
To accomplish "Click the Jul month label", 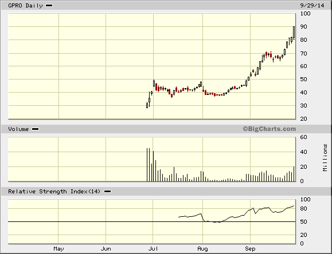I will [153, 249].
